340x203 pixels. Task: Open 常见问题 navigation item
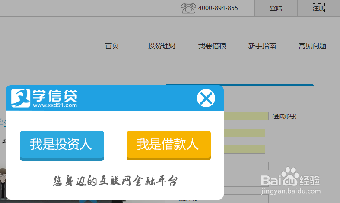(x=312, y=46)
